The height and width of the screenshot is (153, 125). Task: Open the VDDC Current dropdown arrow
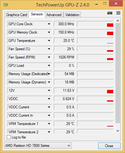pos(49,107)
